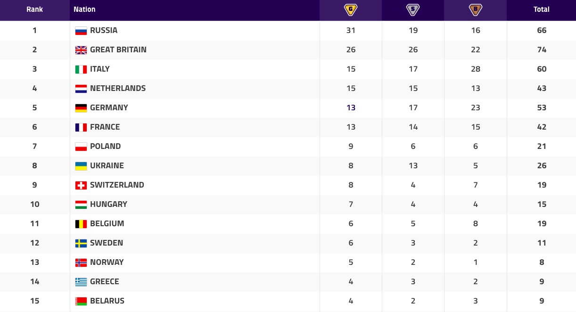Image resolution: width=576 pixels, height=312 pixels.
Task: Click the bronze medal column icon
Action: (475, 9)
